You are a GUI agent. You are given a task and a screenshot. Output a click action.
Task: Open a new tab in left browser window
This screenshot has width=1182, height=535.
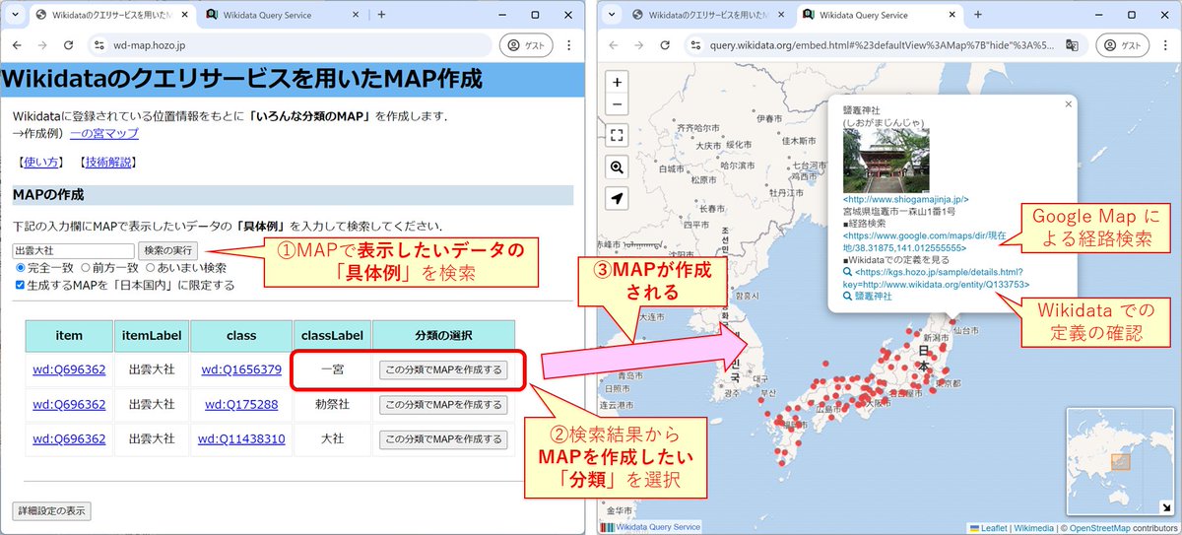381,15
